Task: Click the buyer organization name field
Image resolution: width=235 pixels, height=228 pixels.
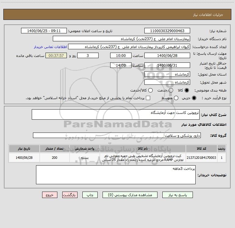Action: (121, 39)
